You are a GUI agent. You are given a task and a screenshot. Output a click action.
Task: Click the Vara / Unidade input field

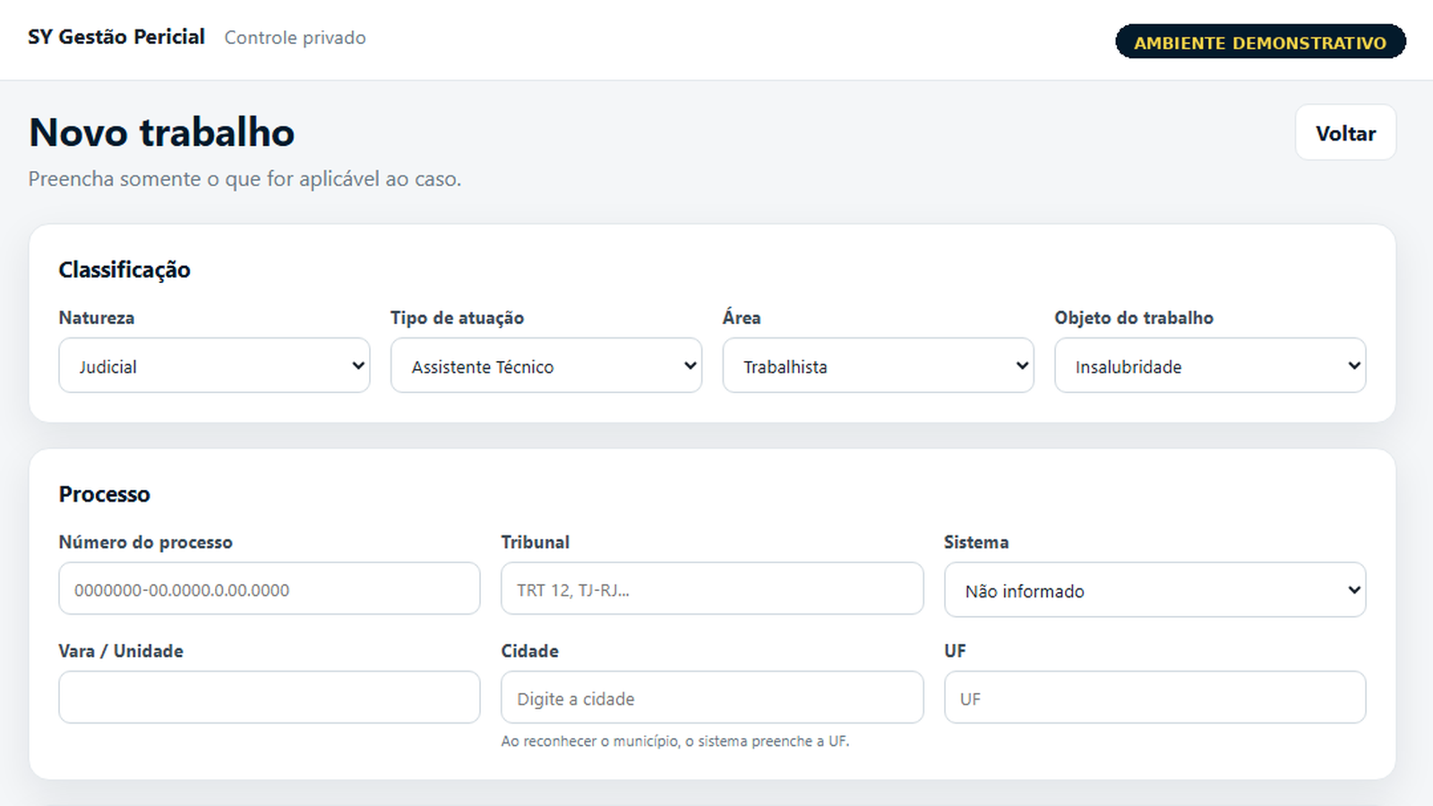270,697
